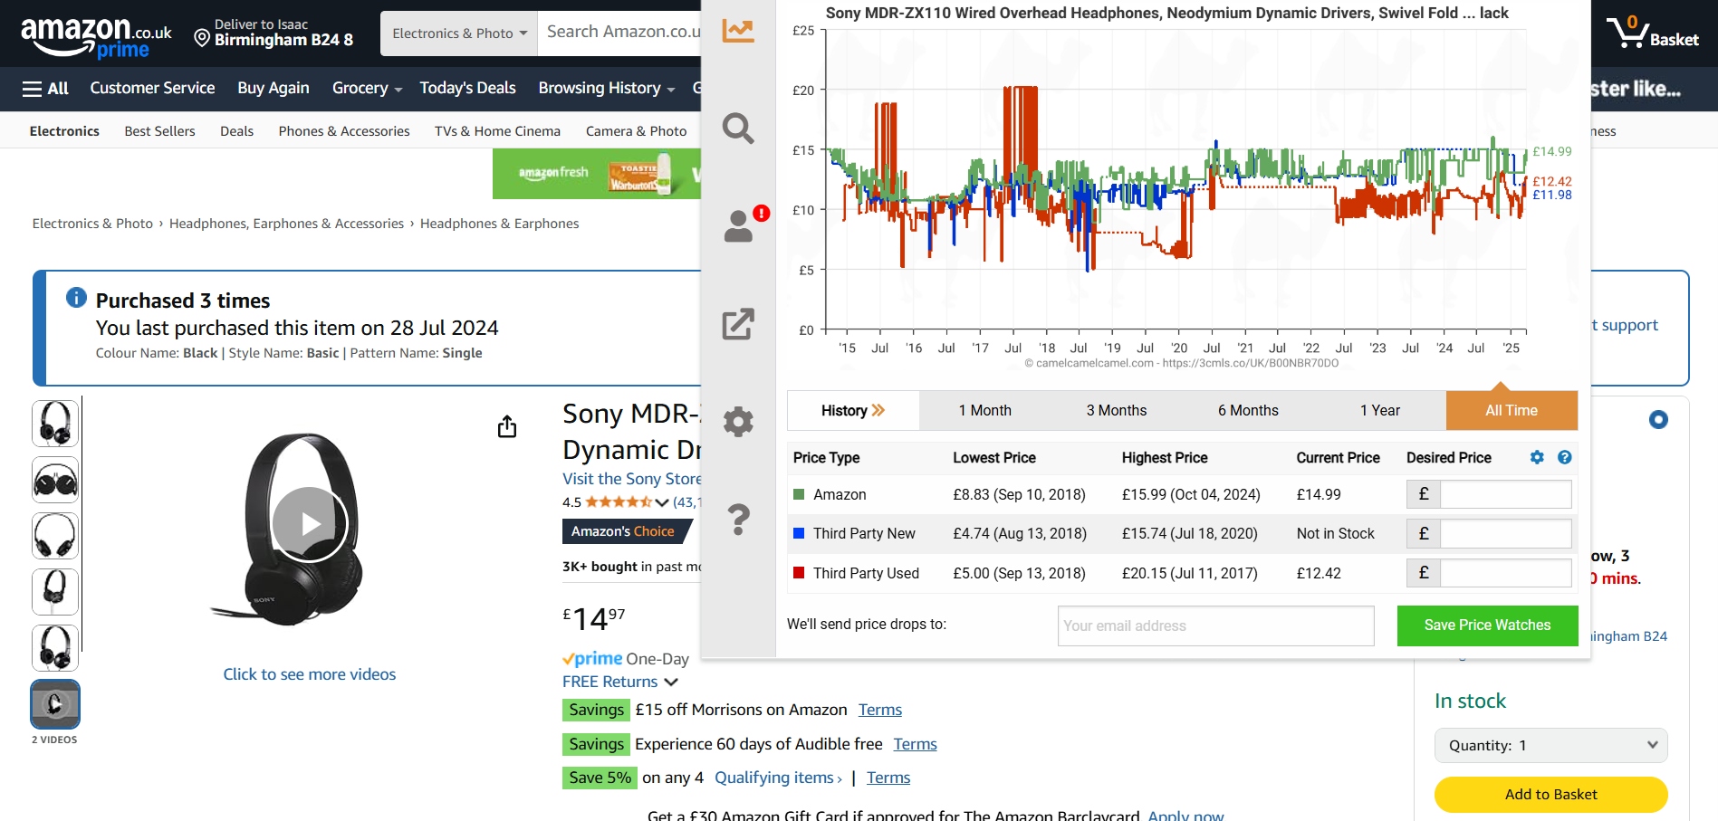This screenshot has height=821, width=1718.
Task: Open Best Sellers in Electronics
Action: pos(159,131)
